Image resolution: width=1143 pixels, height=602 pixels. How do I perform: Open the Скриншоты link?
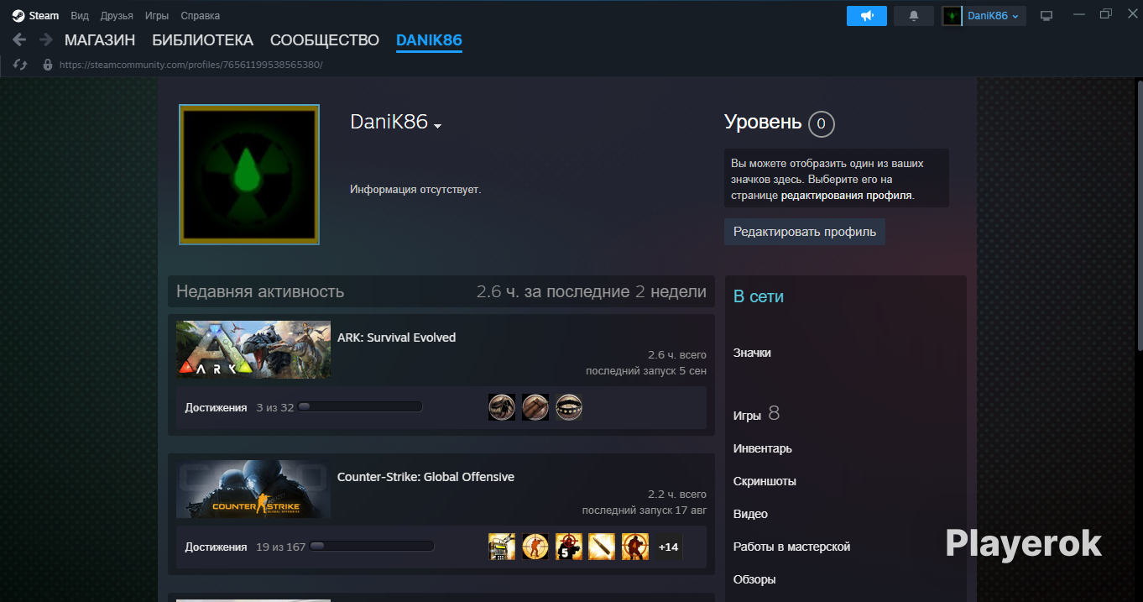coord(765,481)
